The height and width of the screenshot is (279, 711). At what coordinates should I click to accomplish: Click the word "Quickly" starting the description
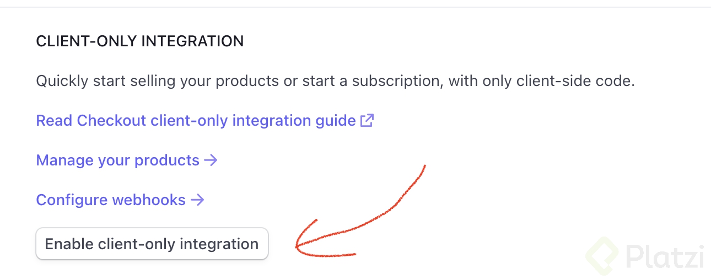pos(61,82)
